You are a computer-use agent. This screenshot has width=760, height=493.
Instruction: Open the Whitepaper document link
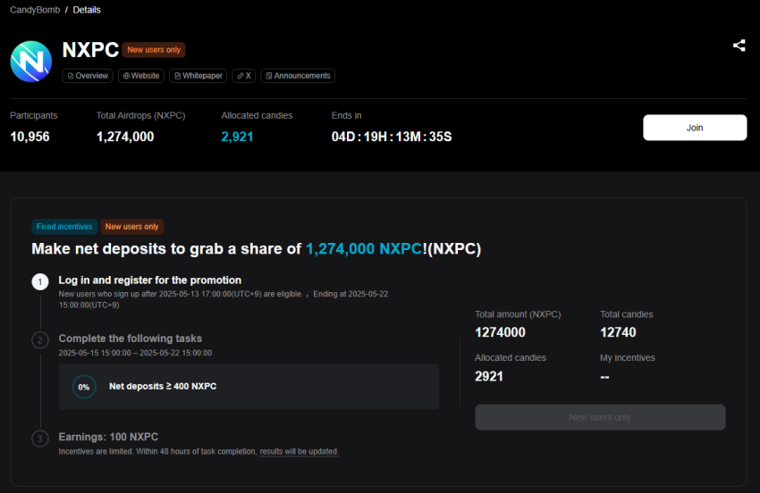(199, 76)
